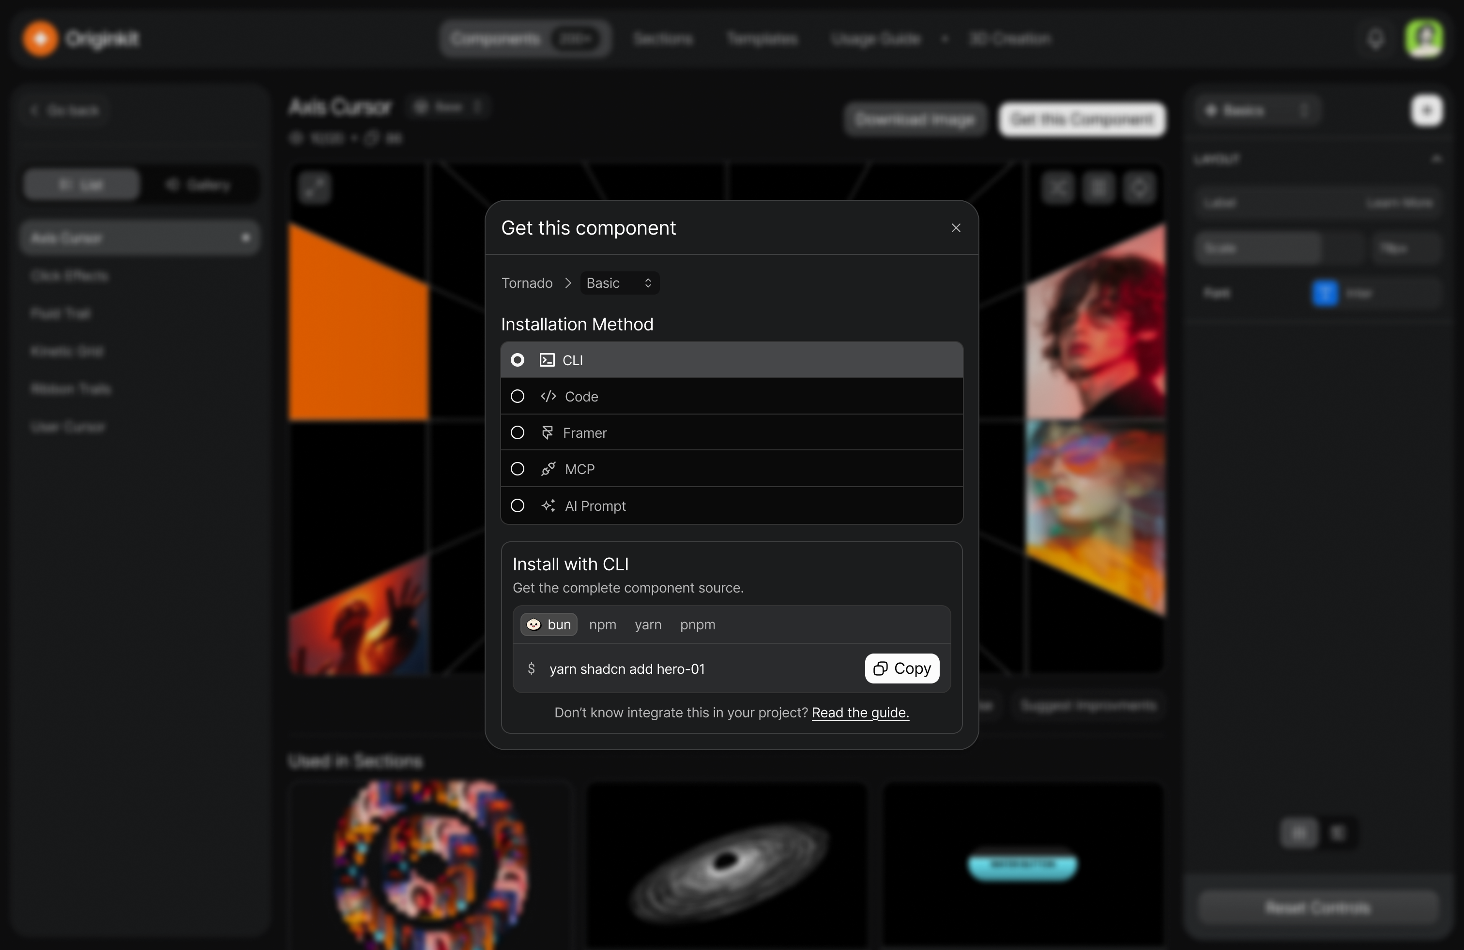Screen dimensions: 1464x950
Task: Switch to the npm tab
Action: (602, 624)
